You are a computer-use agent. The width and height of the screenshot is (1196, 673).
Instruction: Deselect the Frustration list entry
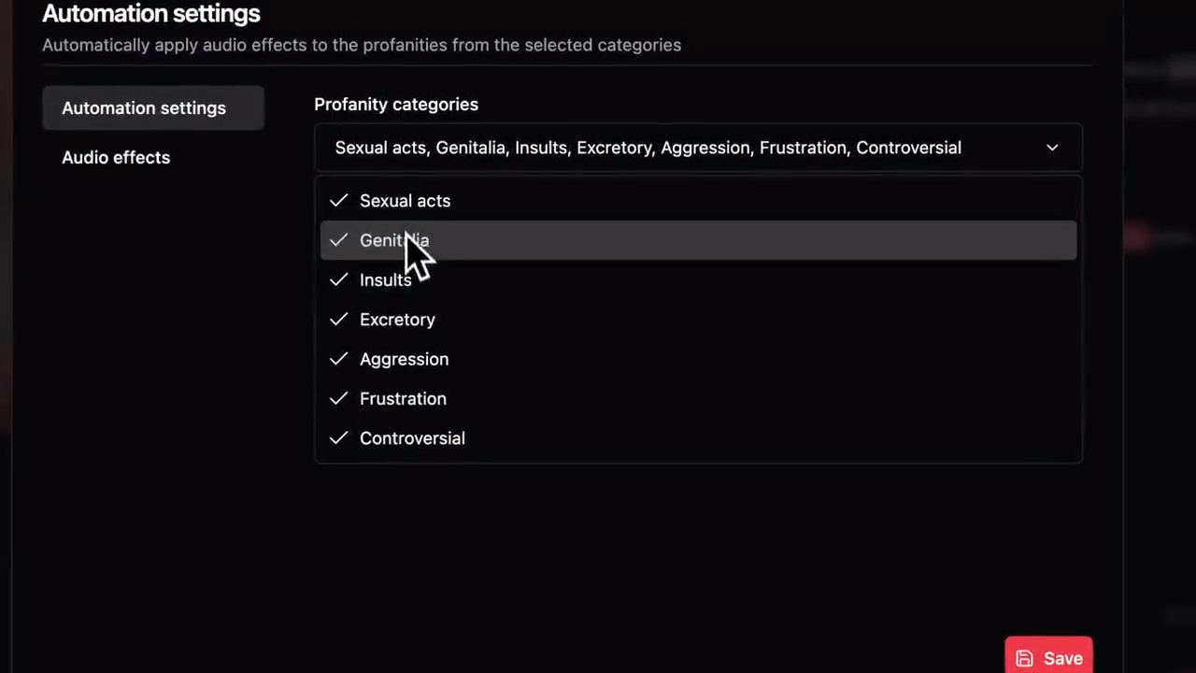(x=698, y=398)
